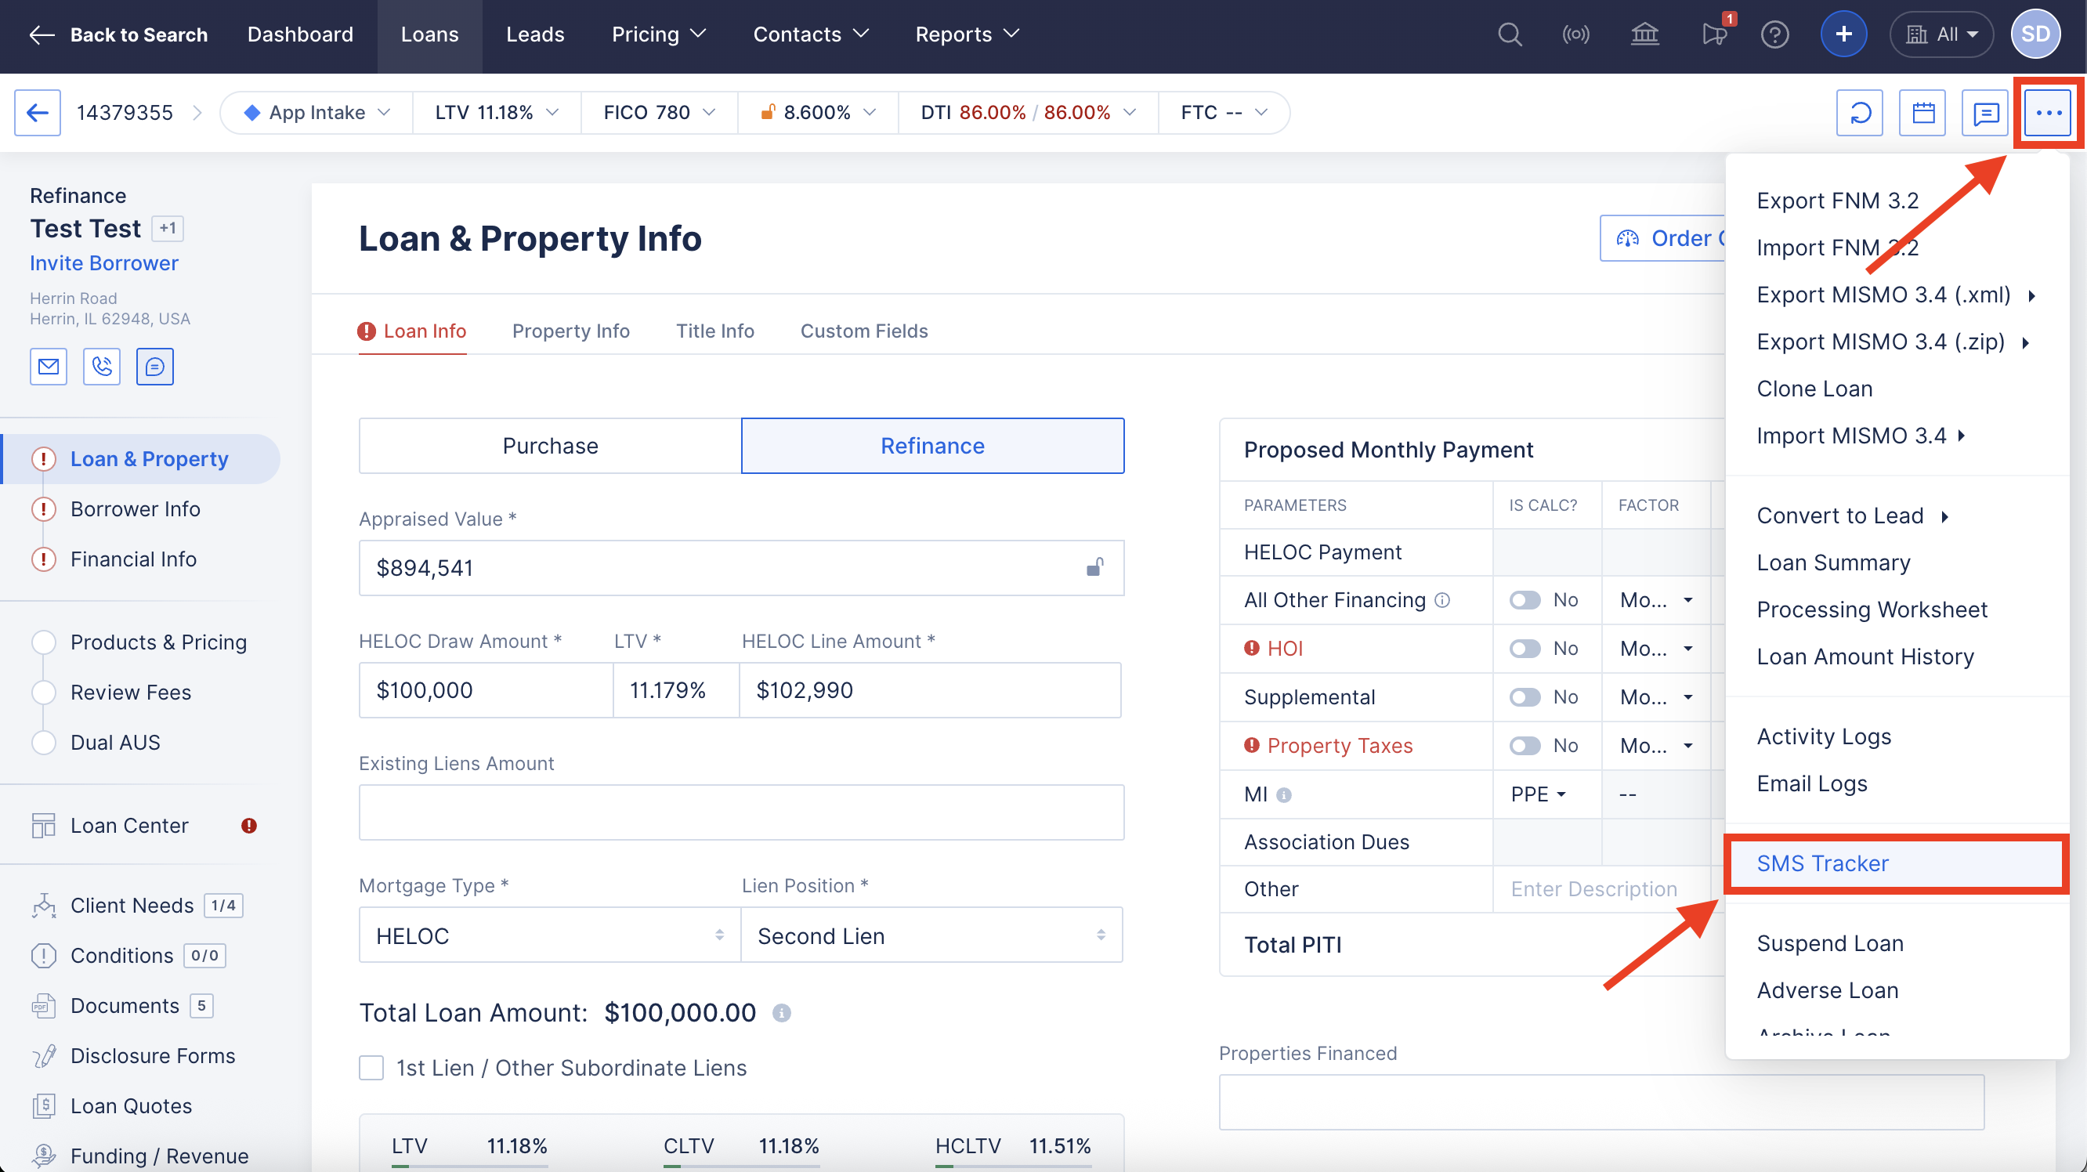The image size is (2087, 1172).
Task: Select the Purchase button
Action: [x=550, y=447]
